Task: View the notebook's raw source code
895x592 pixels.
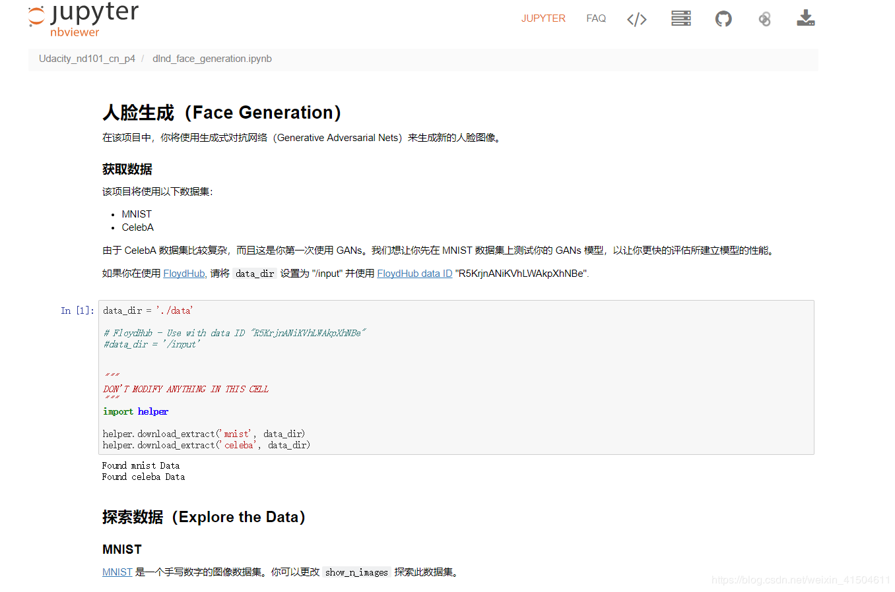Action: (636, 18)
